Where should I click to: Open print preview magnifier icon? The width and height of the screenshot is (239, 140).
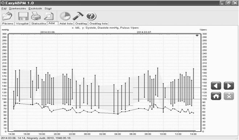pyautogui.click(x=49, y=16)
